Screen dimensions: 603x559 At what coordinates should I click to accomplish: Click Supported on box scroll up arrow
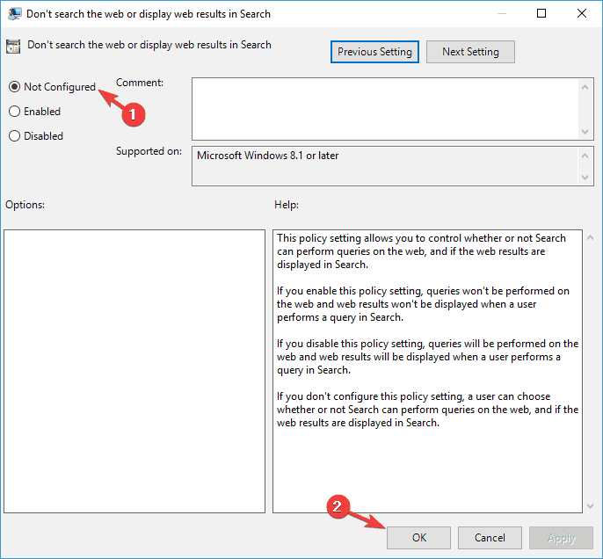585,156
